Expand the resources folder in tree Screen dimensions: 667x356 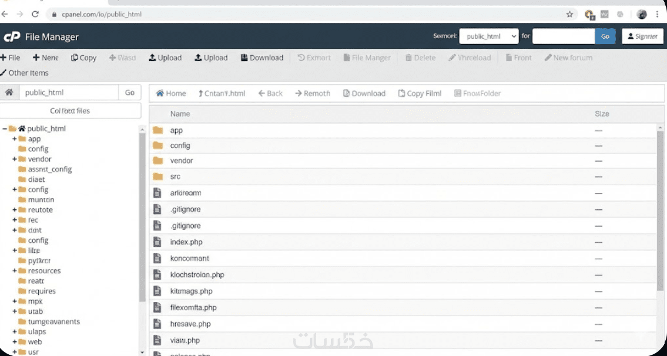point(15,271)
